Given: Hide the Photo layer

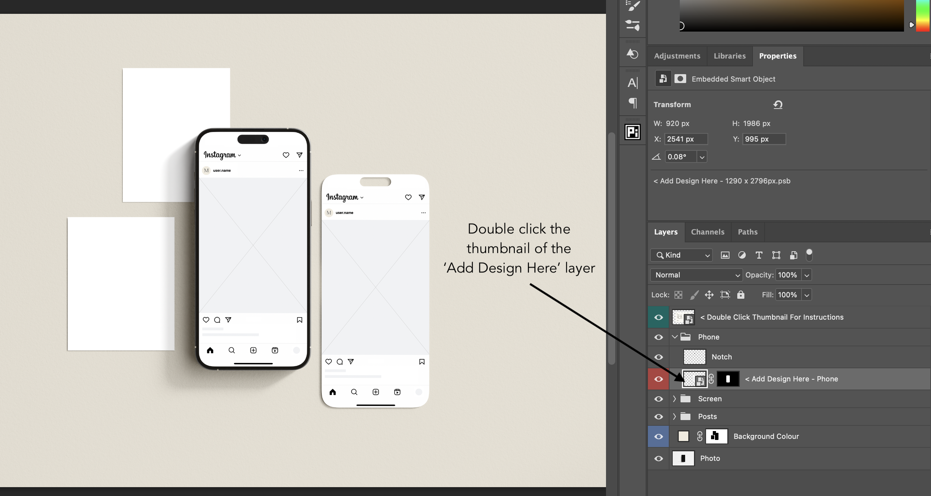Looking at the screenshot, I should (659, 459).
